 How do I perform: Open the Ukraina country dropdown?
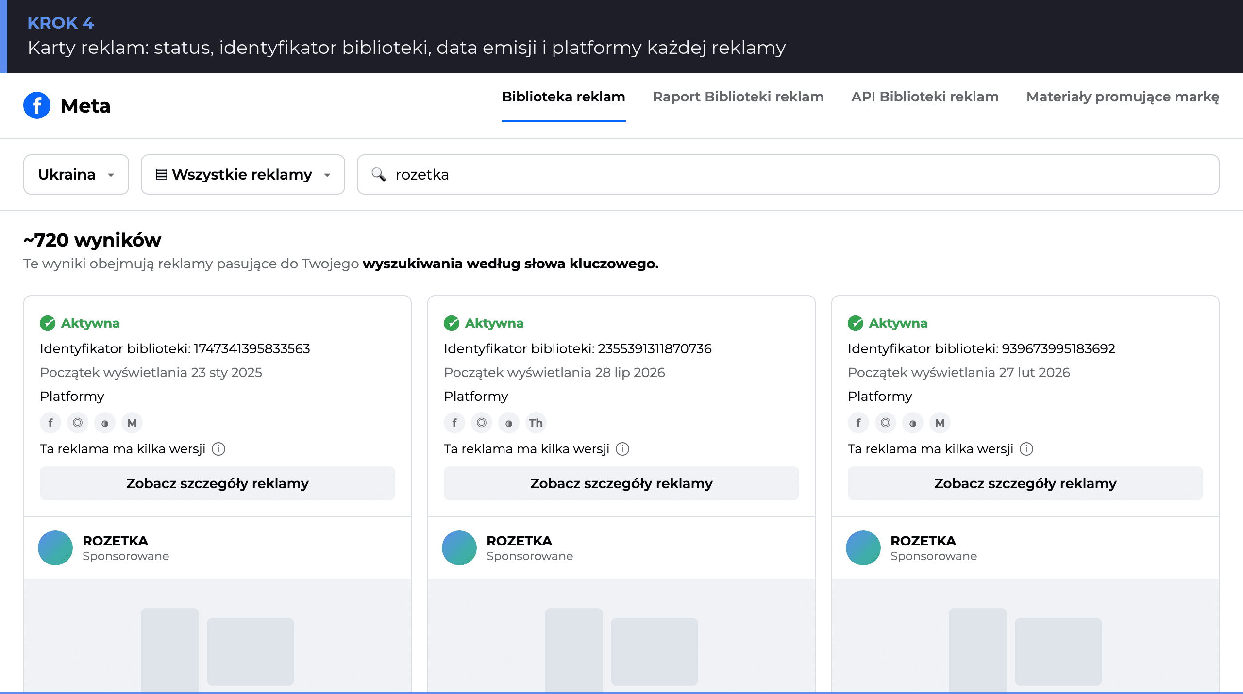pyautogui.click(x=76, y=174)
